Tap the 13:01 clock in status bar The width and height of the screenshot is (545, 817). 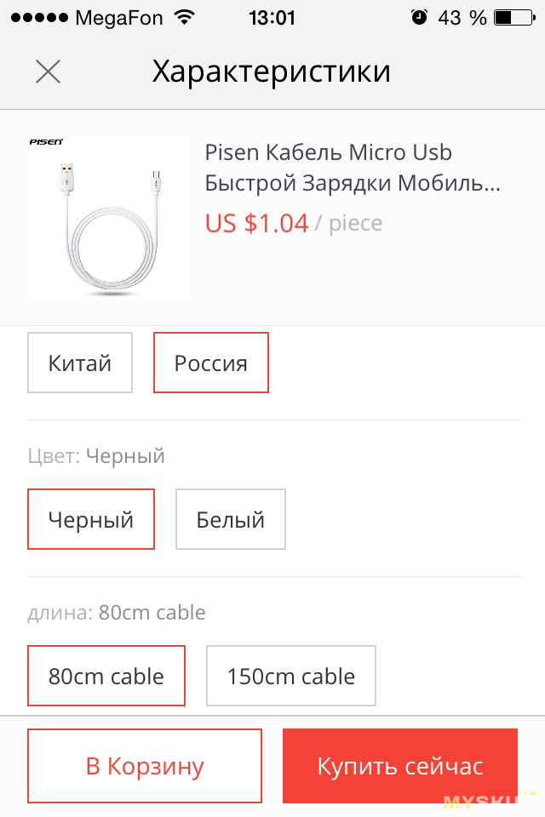click(272, 18)
